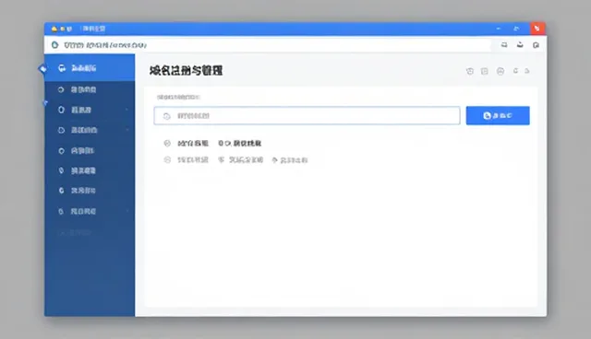Expand the fourth sidebar item's chevron arrow

point(127,130)
